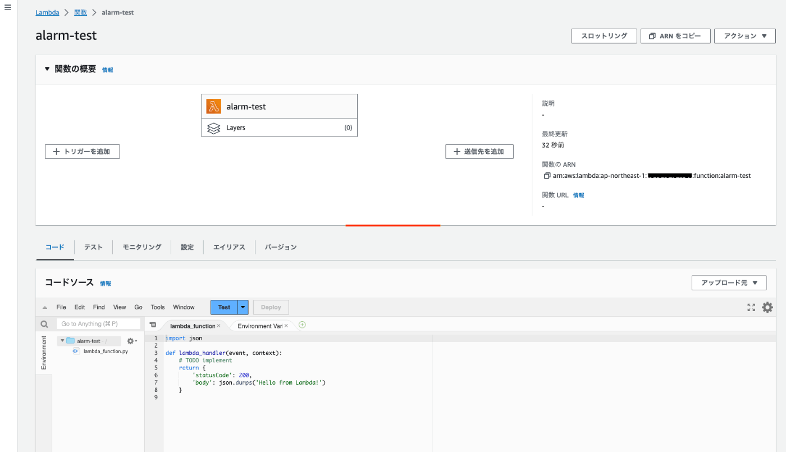Switch to the バージョン tab
The image size is (786, 452).
coord(281,247)
